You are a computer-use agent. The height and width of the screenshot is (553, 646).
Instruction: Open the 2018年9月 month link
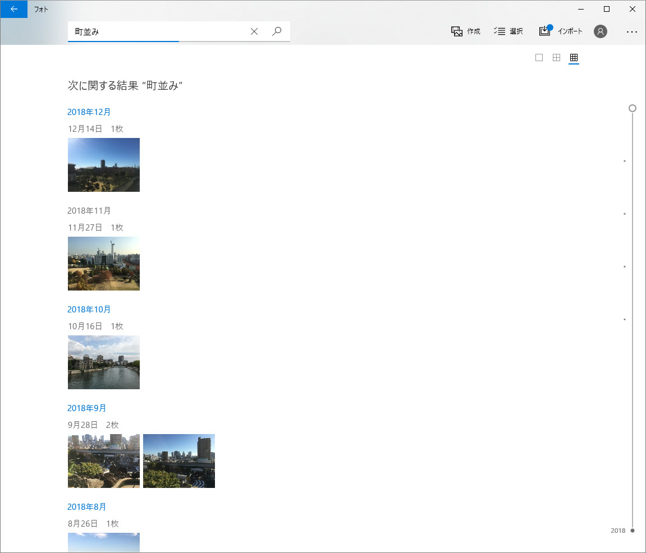(87, 408)
